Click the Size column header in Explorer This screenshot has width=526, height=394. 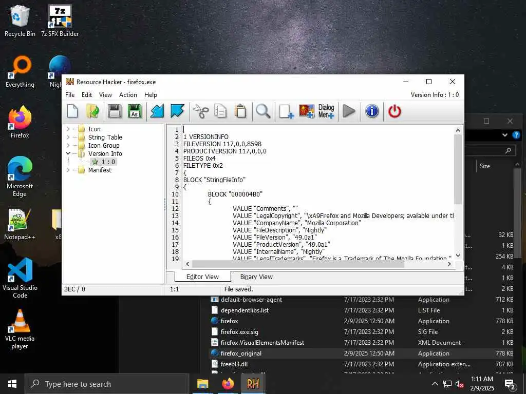coord(485,166)
